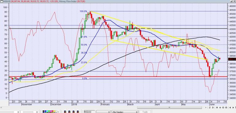Image resolution: width=236 pixels, height=113 pixels.
Task: Click the first expert advisor face icon
Action: pos(65,112)
